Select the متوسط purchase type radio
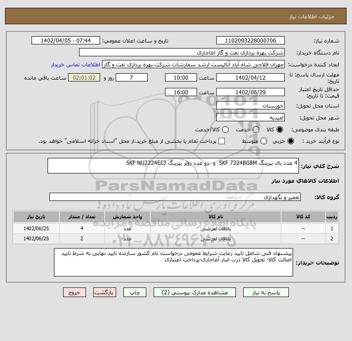This screenshot has width=352, height=341. pyautogui.click(x=264, y=141)
